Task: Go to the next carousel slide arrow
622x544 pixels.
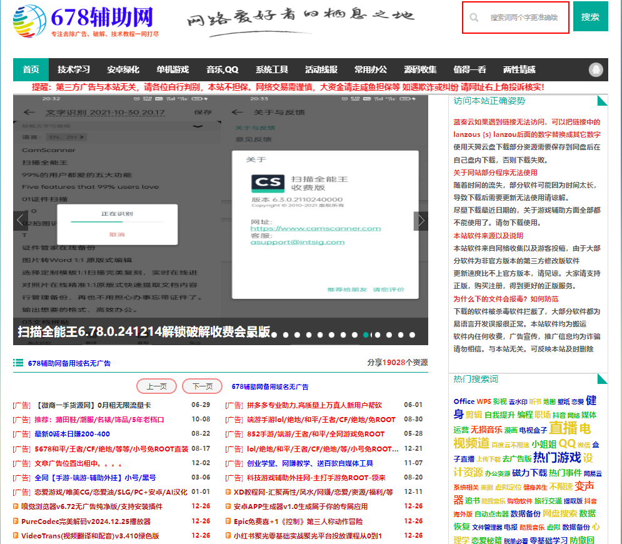Action: click(421, 221)
